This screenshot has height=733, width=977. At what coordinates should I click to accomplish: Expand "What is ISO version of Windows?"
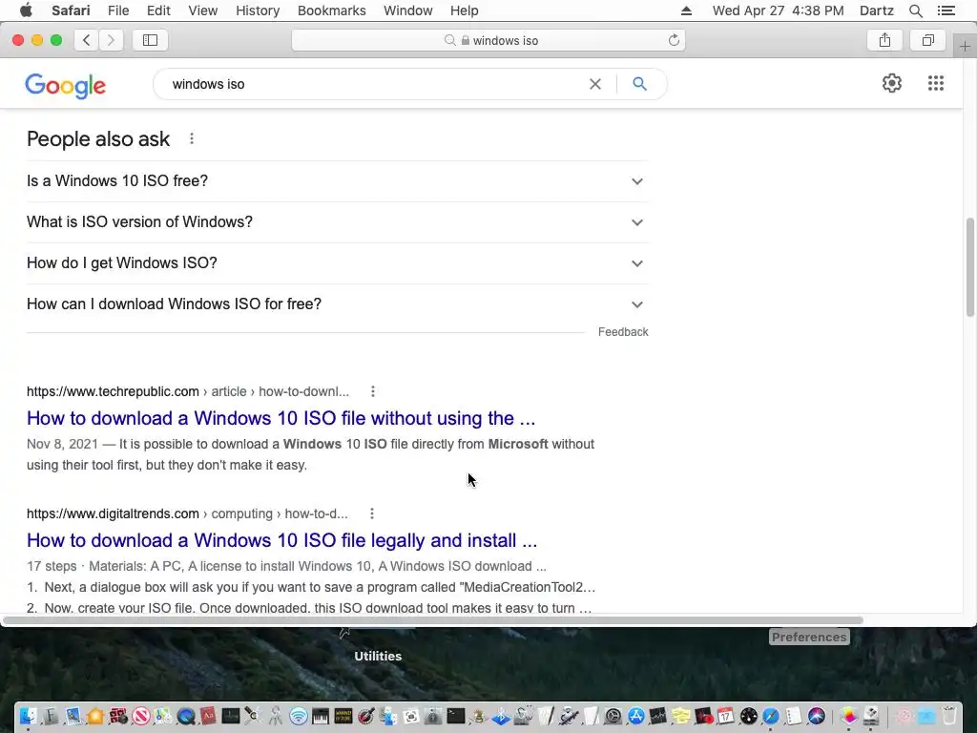pyautogui.click(x=337, y=222)
